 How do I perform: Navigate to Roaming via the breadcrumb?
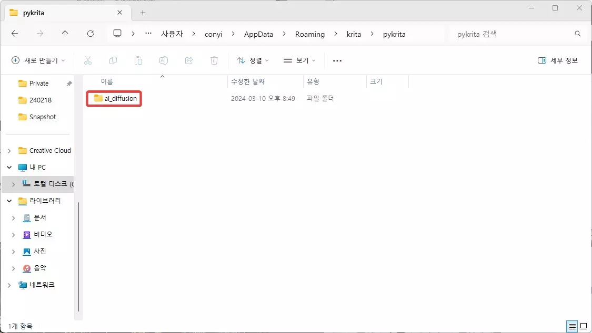click(309, 34)
